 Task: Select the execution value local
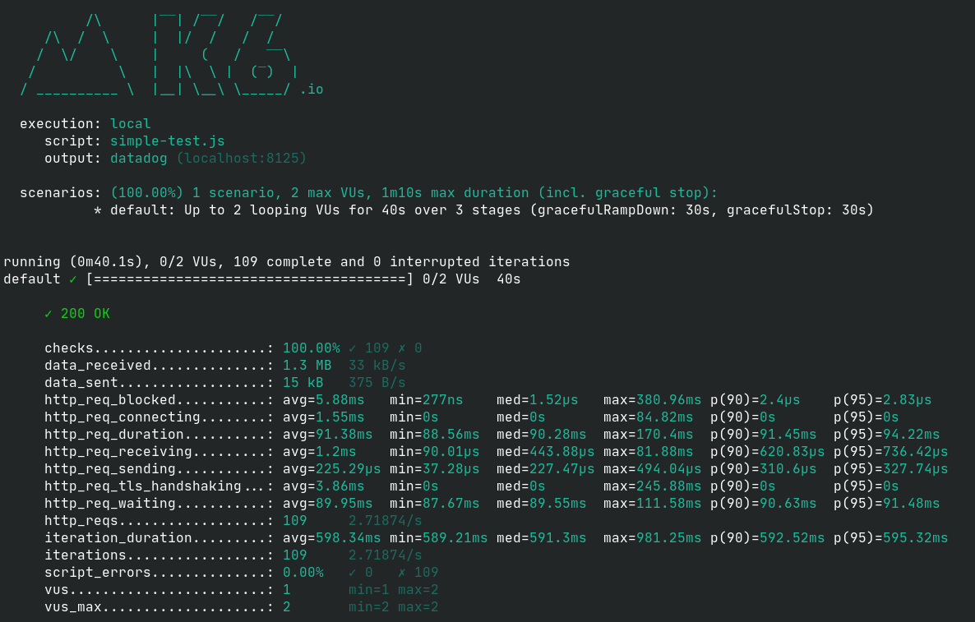[130, 124]
